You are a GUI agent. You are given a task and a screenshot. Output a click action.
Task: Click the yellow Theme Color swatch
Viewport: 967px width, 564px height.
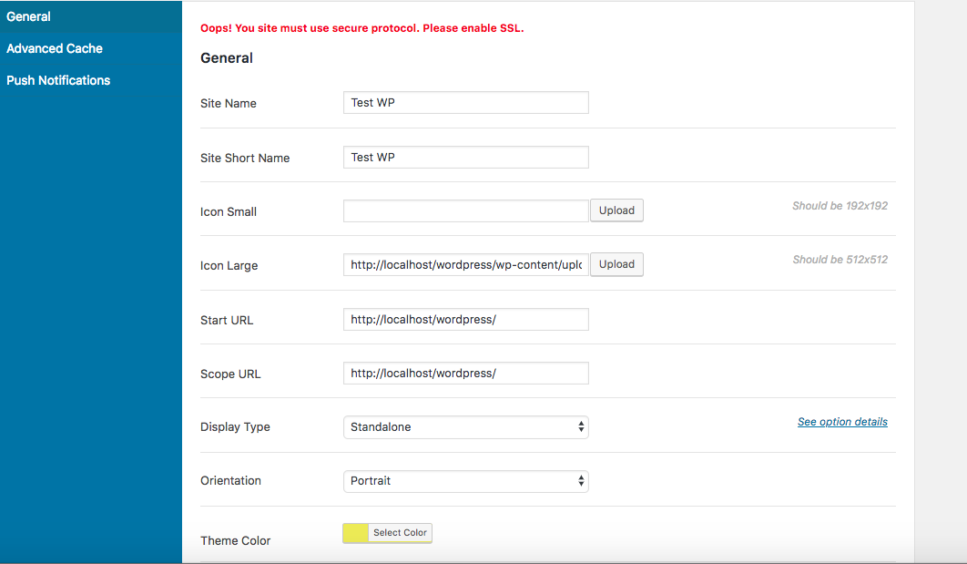[355, 532]
